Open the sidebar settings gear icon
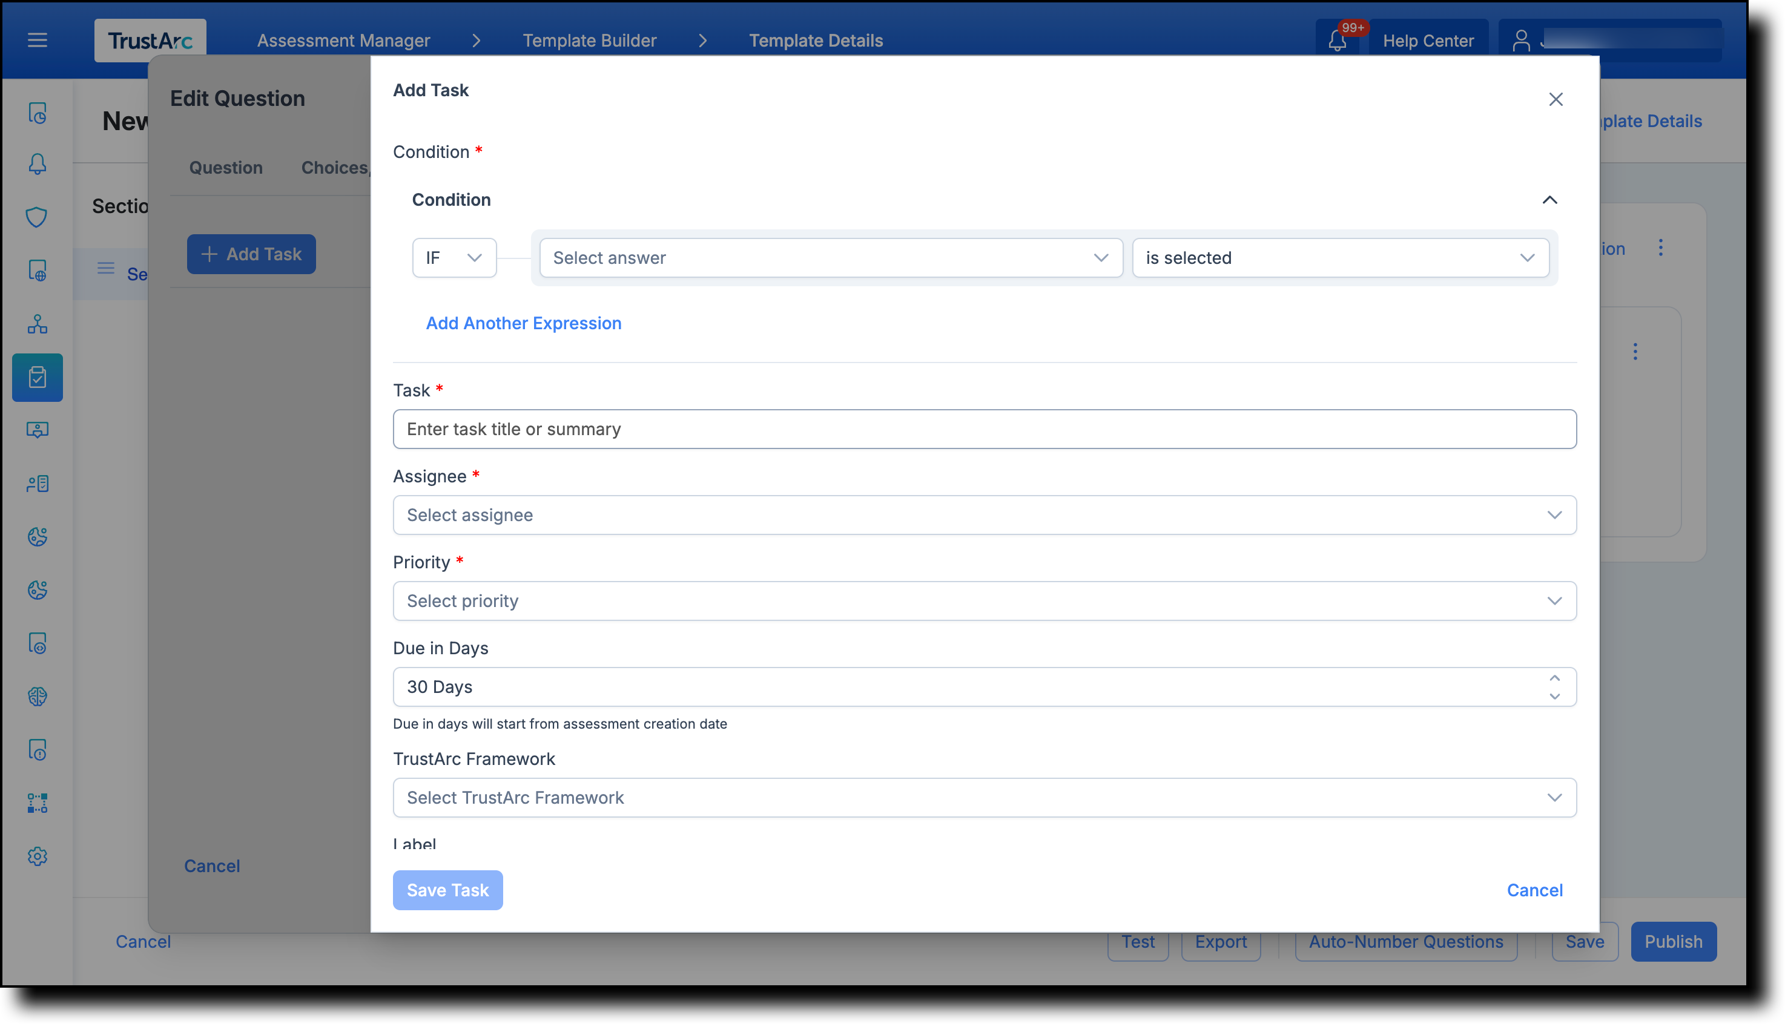The width and height of the screenshot is (1785, 1024). point(38,856)
